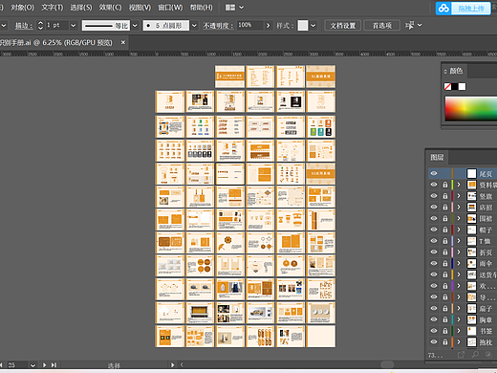
Task: Hide the 店招 layer
Action: (x=434, y=207)
